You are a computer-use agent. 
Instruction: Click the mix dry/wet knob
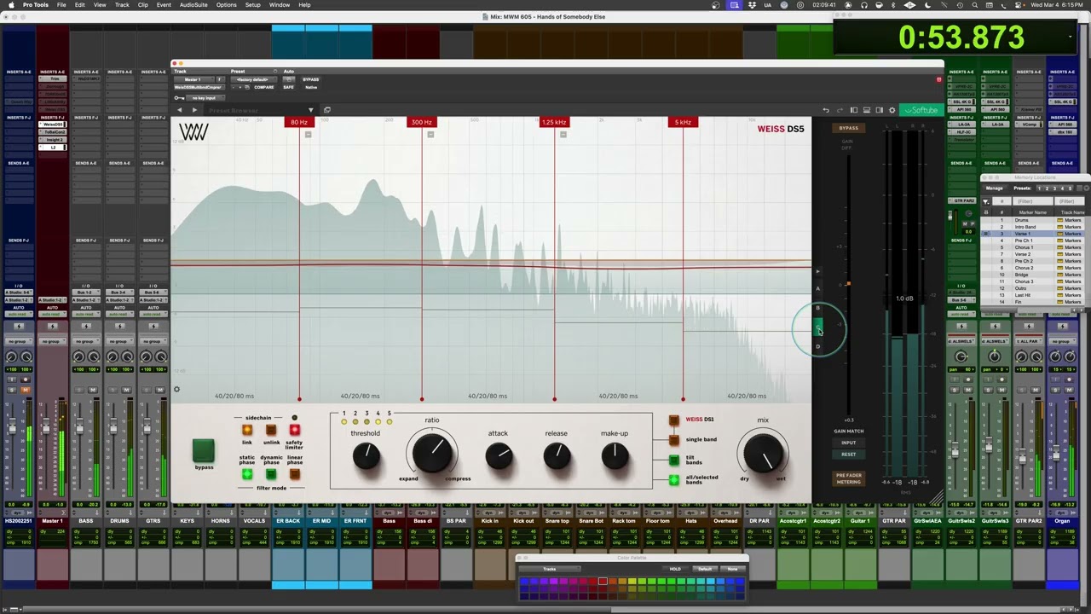[764, 454]
